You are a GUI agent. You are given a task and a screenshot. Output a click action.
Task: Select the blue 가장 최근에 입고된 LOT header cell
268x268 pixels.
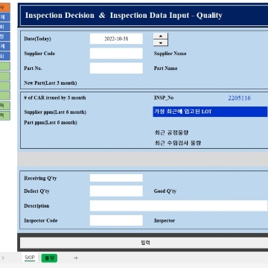pyautogui.click(x=210, y=112)
